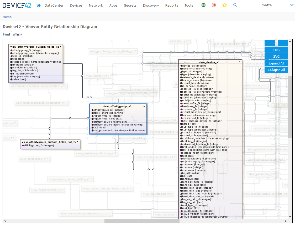
Task: Open the Discovery menu
Action: click(151, 6)
